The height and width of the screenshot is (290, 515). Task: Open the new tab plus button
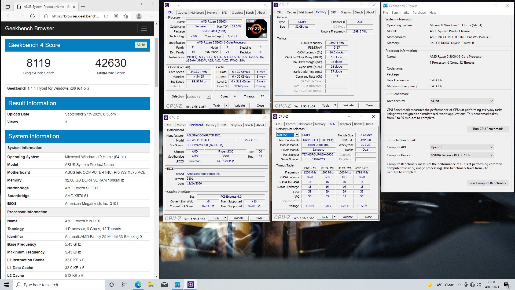click(83, 6)
